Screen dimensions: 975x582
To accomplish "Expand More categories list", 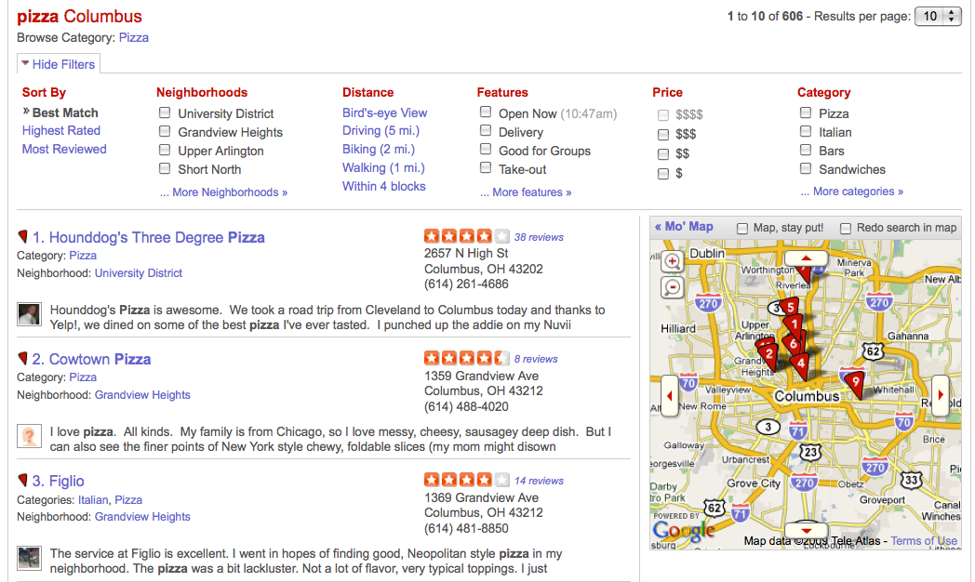I will click(x=852, y=192).
